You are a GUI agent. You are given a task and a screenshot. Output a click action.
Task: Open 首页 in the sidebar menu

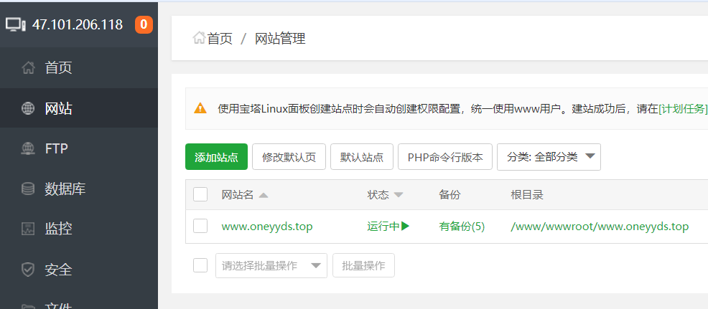click(x=79, y=68)
